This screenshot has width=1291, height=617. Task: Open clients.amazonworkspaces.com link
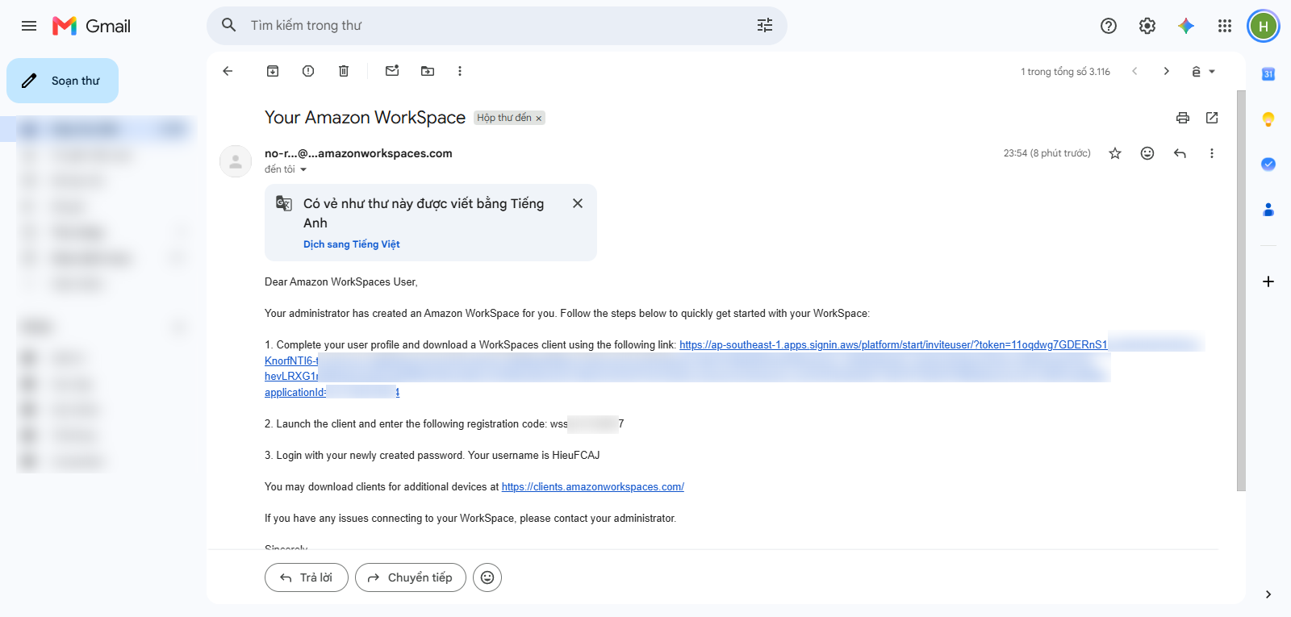593,487
